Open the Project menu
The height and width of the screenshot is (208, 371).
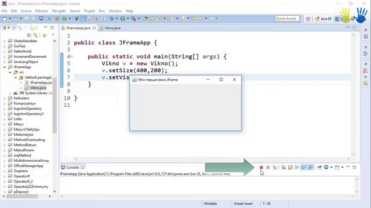pos(89,11)
